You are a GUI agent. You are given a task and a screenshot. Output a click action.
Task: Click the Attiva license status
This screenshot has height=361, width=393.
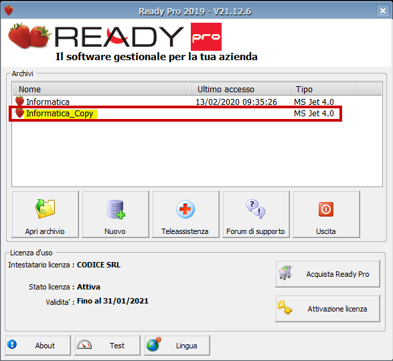point(88,287)
